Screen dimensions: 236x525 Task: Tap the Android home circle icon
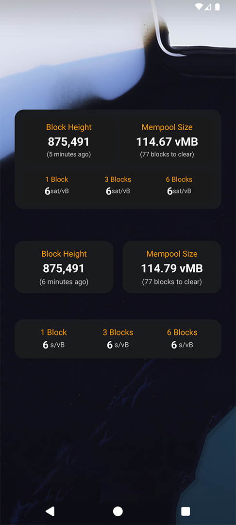(x=118, y=511)
